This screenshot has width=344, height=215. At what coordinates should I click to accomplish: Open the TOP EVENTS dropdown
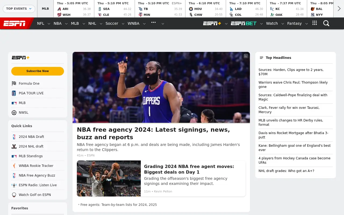[x=19, y=9]
